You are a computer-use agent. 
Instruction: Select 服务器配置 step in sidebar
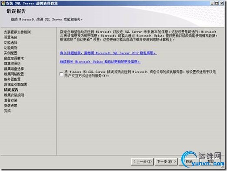[12, 79]
